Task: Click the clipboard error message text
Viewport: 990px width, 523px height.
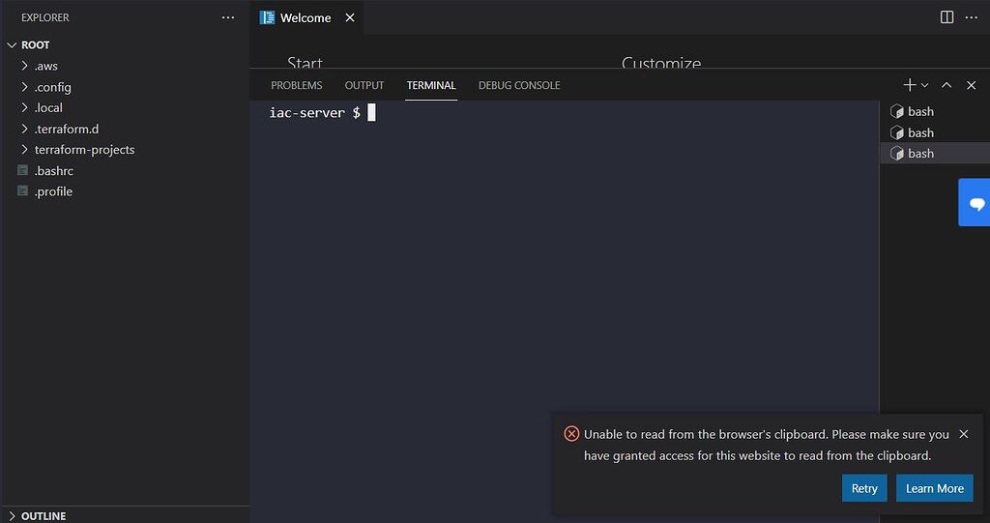Action: click(x=766, y=445)
